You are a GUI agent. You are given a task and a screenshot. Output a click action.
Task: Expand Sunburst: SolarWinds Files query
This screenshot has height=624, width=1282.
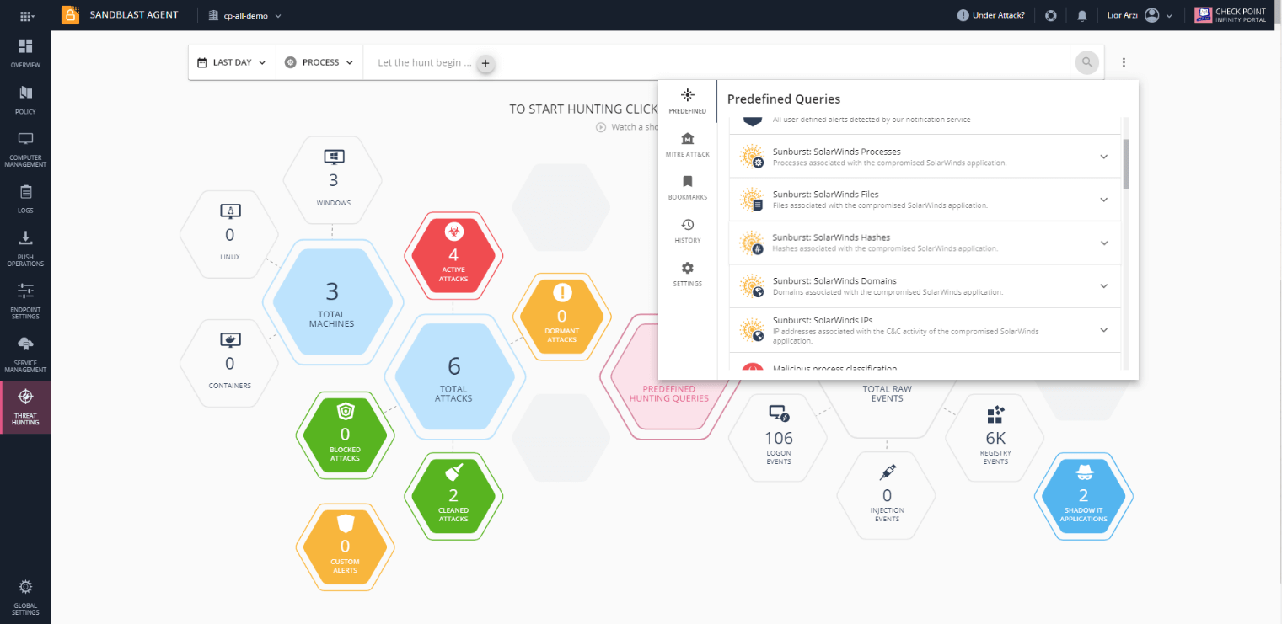1103,200
